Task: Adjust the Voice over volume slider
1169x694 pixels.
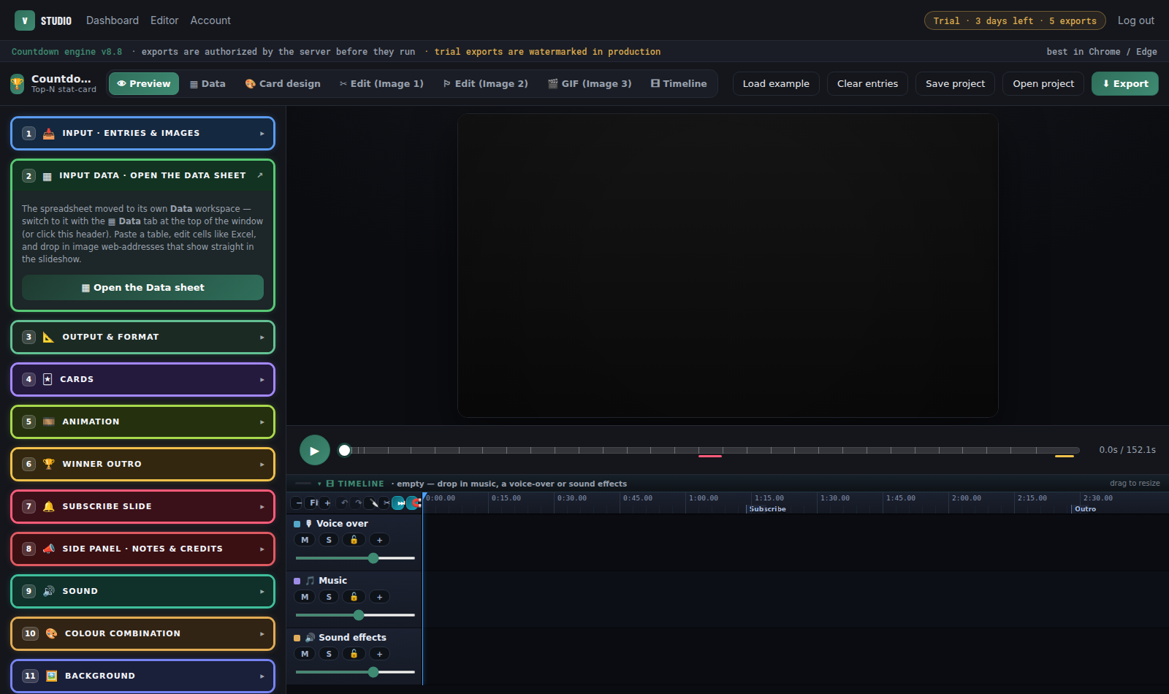Action: 355,558
